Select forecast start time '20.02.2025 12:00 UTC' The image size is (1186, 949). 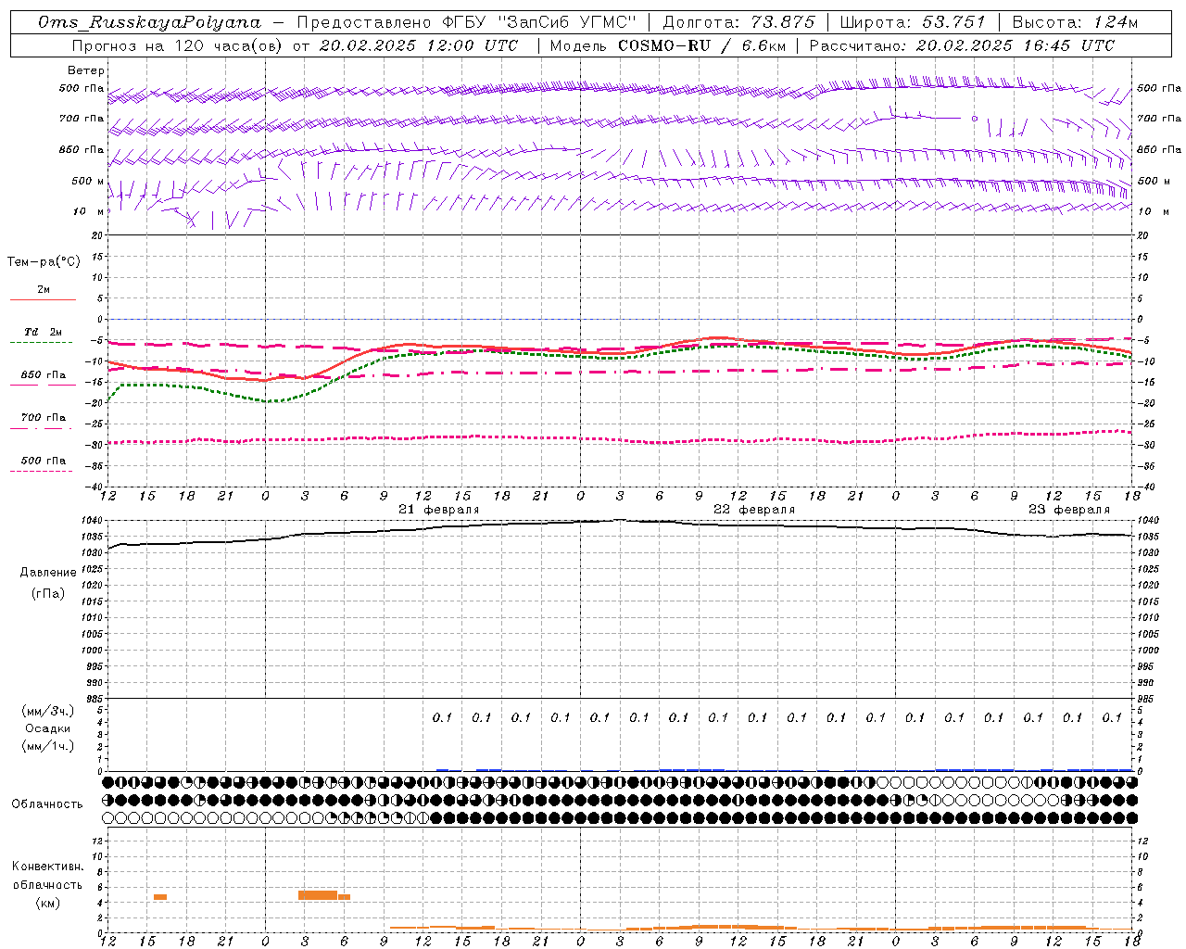[418, 45]
